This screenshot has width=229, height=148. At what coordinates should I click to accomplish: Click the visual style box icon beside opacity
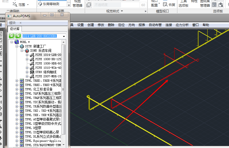point(89,5)
